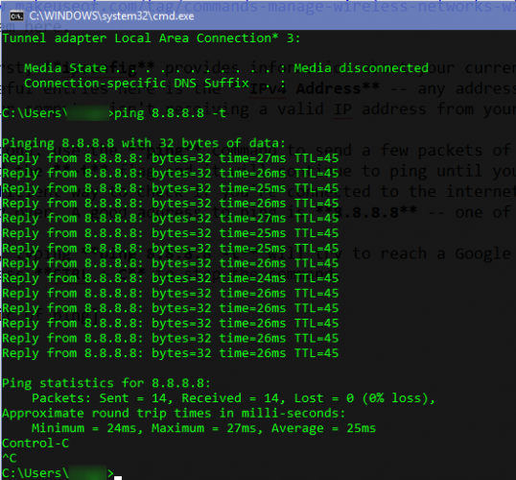Click the '^C' line

10,458
